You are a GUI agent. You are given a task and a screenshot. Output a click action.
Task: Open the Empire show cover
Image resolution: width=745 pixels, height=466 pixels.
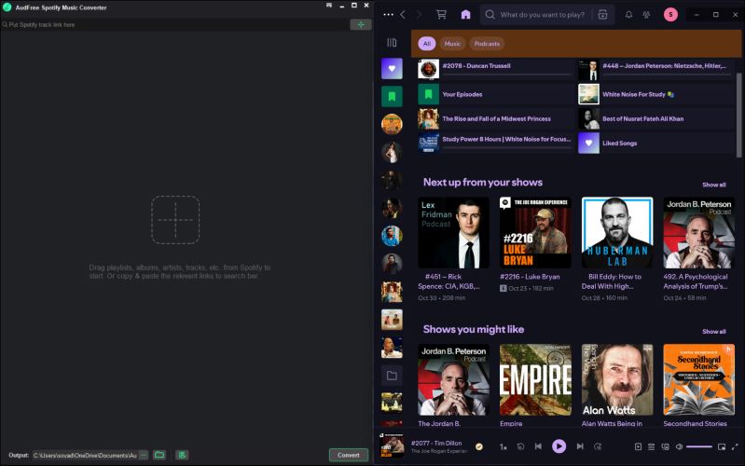pos(535,379)
